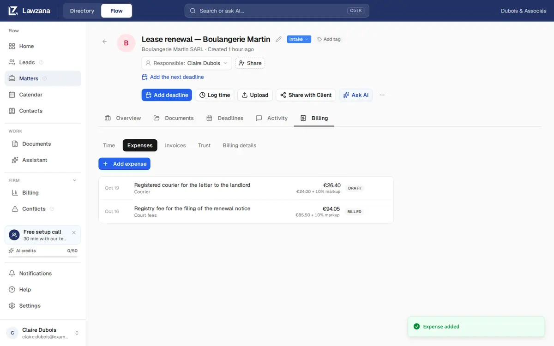Edit matter title with the pencil icon

pos(278,39)
